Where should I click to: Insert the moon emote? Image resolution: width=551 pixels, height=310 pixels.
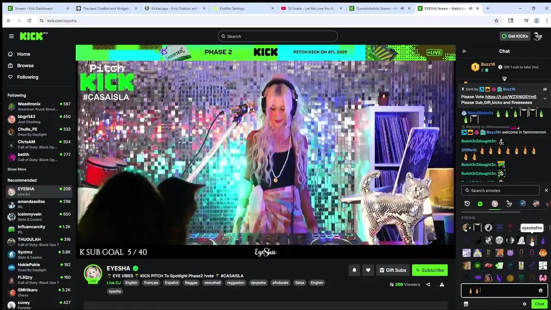(499, 240)
